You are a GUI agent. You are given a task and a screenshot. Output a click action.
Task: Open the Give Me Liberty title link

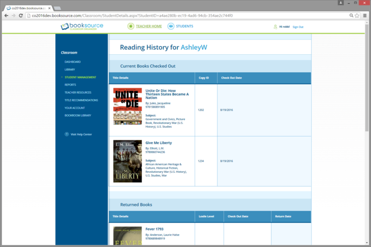pos(158,143)
